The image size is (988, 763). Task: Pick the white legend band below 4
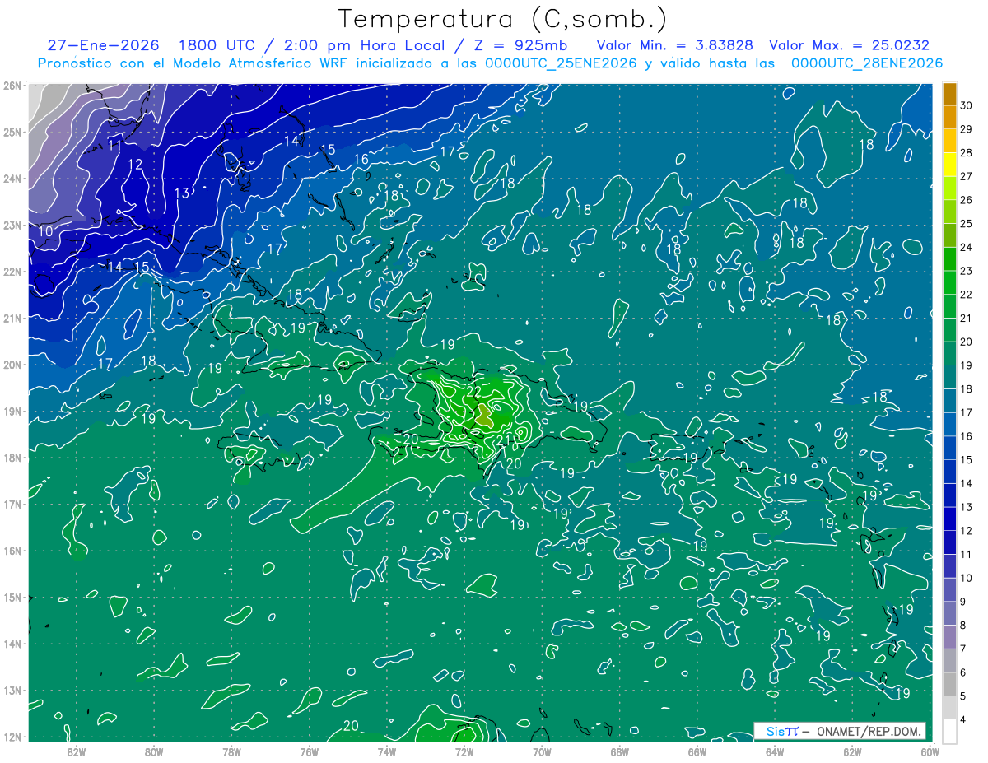[x=949, y=731]
